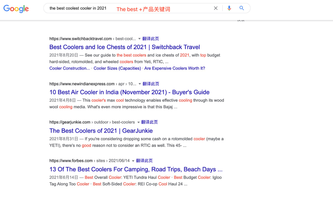Open dropdown arrow next to newindianexpress.com URL
Image resolution: width=333 pixels, height=197 pixels.
point(140,84)
